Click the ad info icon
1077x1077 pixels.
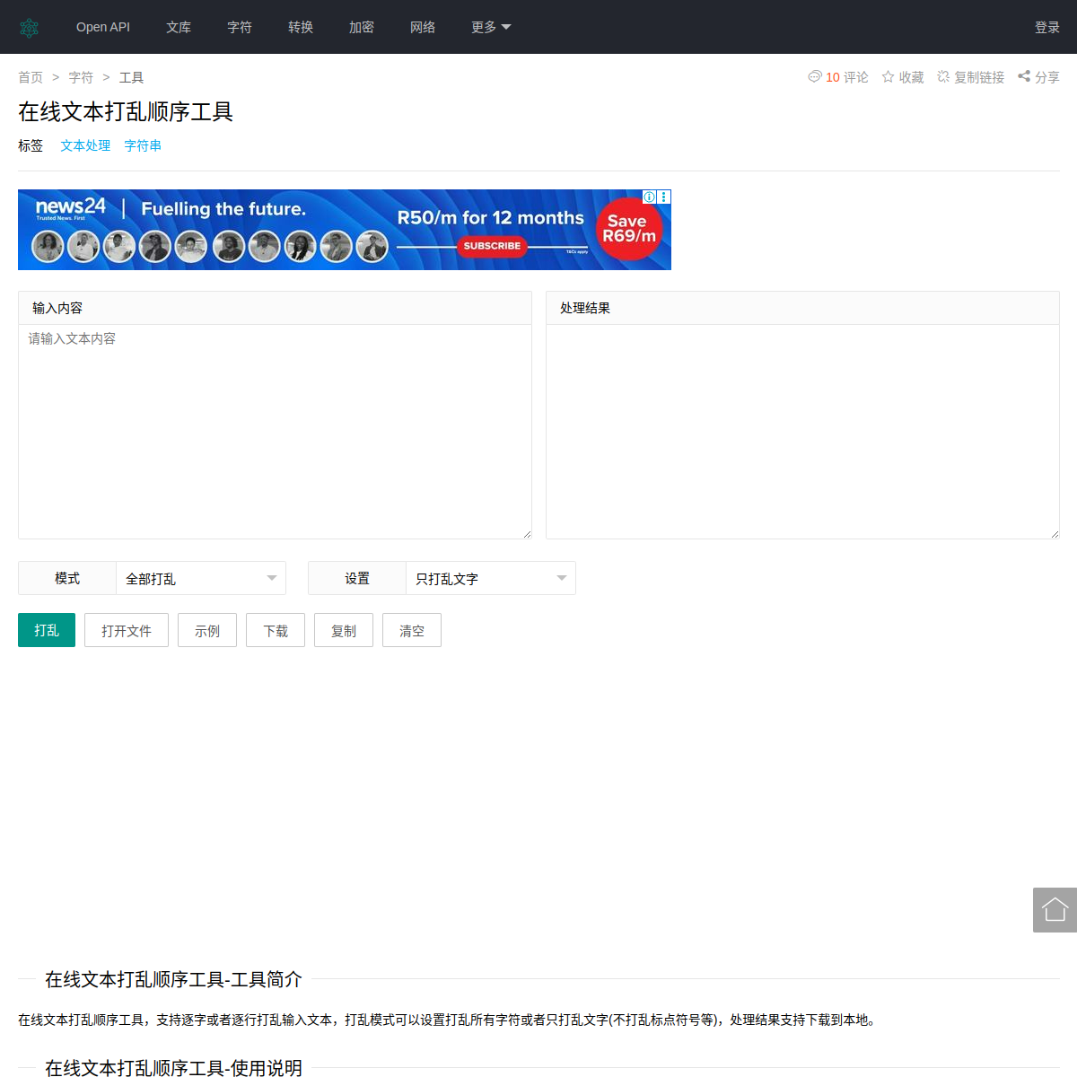click(649, 197)
